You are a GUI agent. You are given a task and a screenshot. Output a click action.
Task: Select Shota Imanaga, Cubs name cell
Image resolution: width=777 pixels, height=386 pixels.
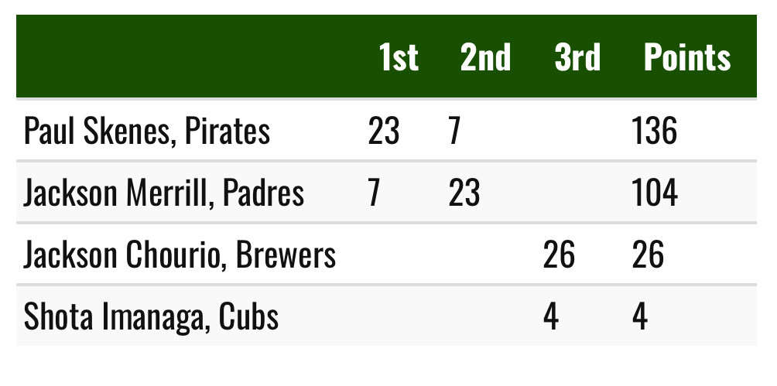pos(151,316)
